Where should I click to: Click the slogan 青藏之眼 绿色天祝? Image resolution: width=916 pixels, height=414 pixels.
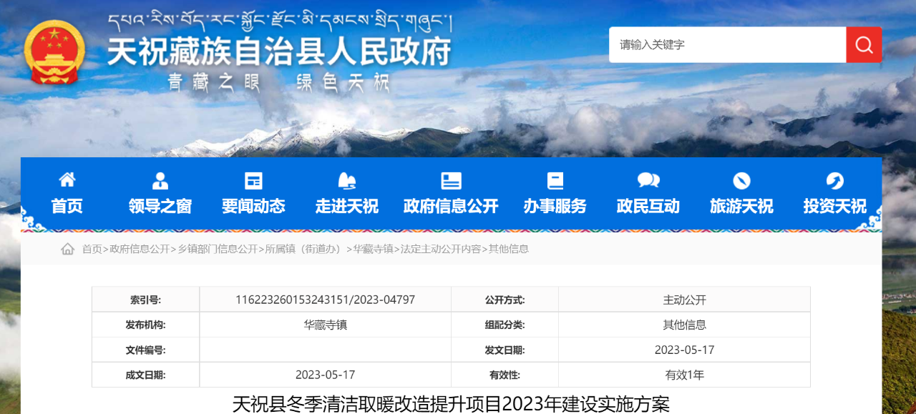click(278, 83)
